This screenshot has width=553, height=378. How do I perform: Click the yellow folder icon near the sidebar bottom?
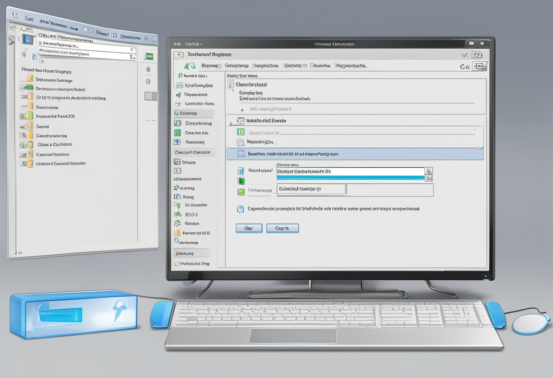coord(177,233)
